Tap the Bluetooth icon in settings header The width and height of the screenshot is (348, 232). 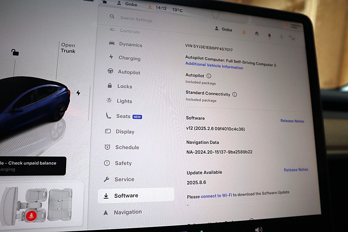281,37
